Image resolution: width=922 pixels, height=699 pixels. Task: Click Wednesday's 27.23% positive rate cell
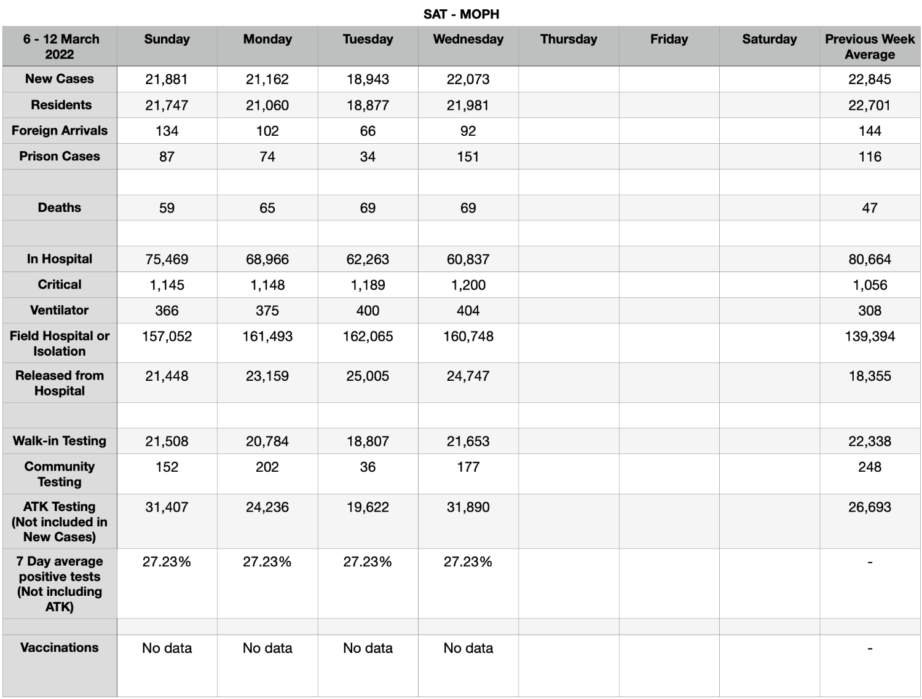tap(468, 583)
